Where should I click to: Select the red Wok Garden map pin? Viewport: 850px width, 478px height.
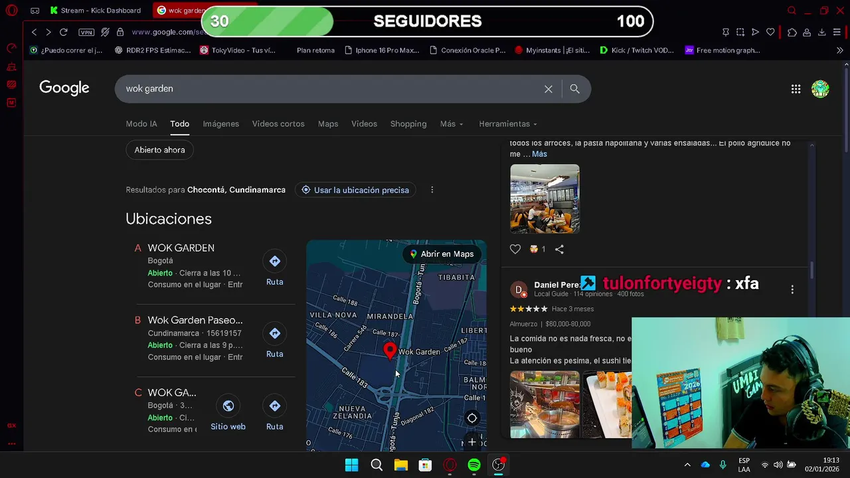pos(390,351)
